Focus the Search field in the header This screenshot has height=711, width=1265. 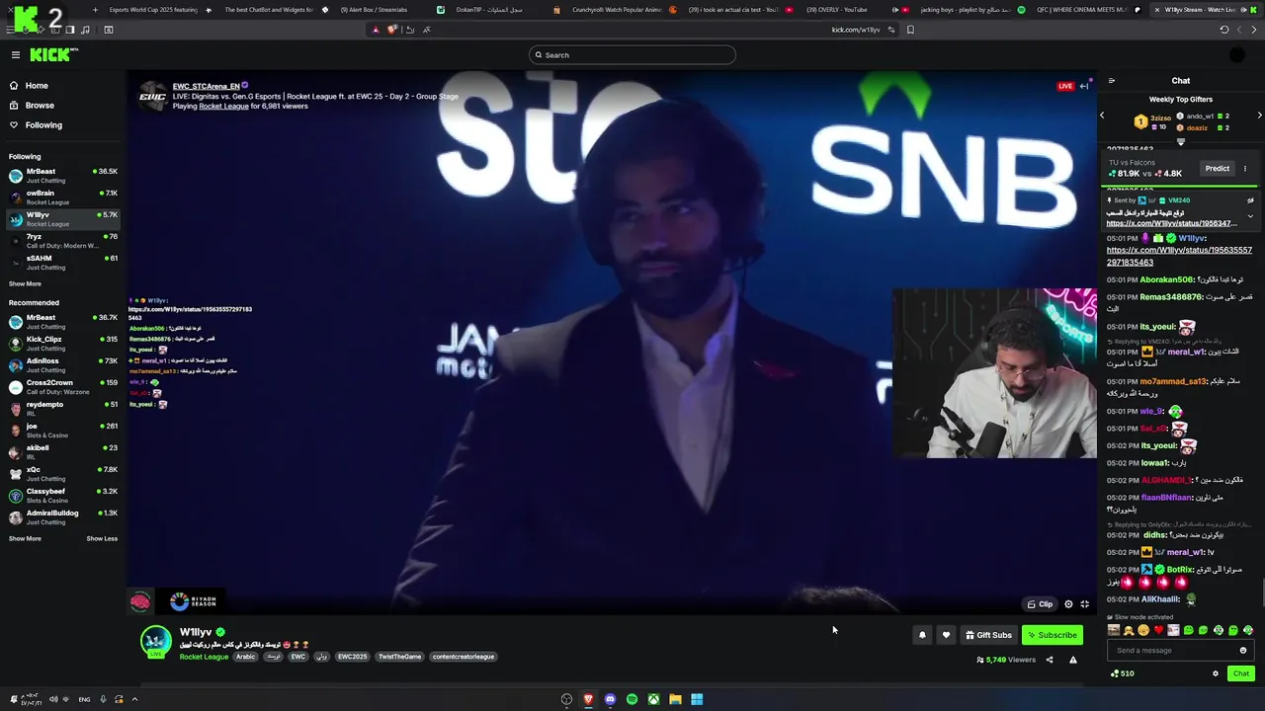632,55
